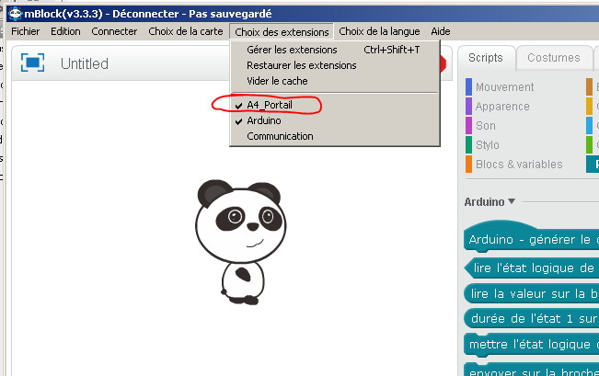This screenshot has height=376, width=599.
Task: Open the Son block category
Action: pyautogui.click(x=485, y=126)
